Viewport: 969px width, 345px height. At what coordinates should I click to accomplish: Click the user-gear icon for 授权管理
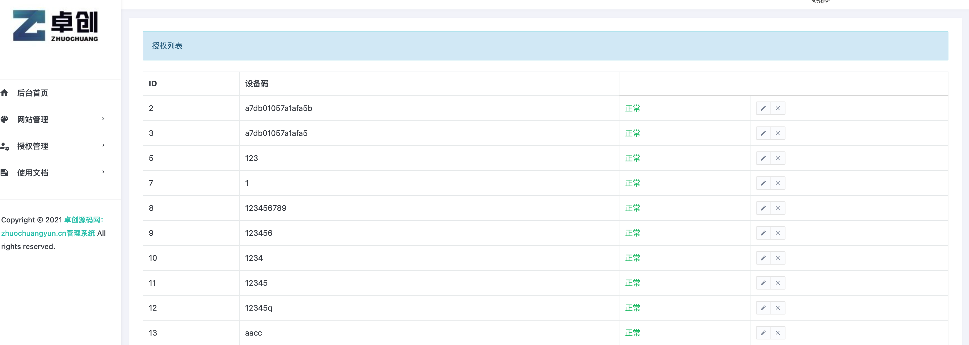(4, 146)
